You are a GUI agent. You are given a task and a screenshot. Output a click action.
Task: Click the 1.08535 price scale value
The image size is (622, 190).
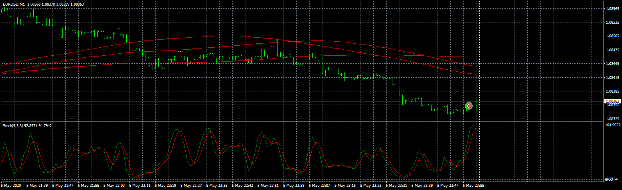[x=613, y=22]
